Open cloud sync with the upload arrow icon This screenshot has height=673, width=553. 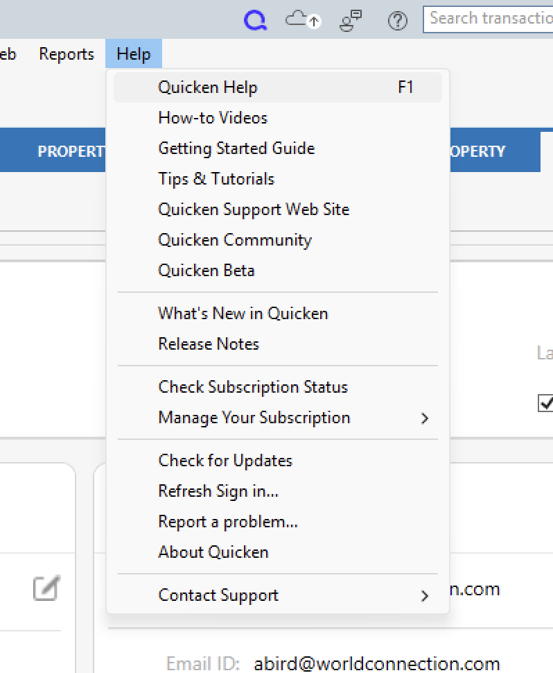[x=303, y=20]
